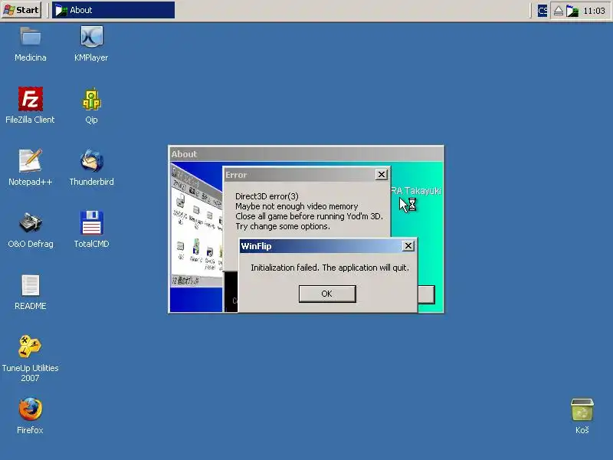Activate the About taskbar button
613x460 pixels.
113,10
